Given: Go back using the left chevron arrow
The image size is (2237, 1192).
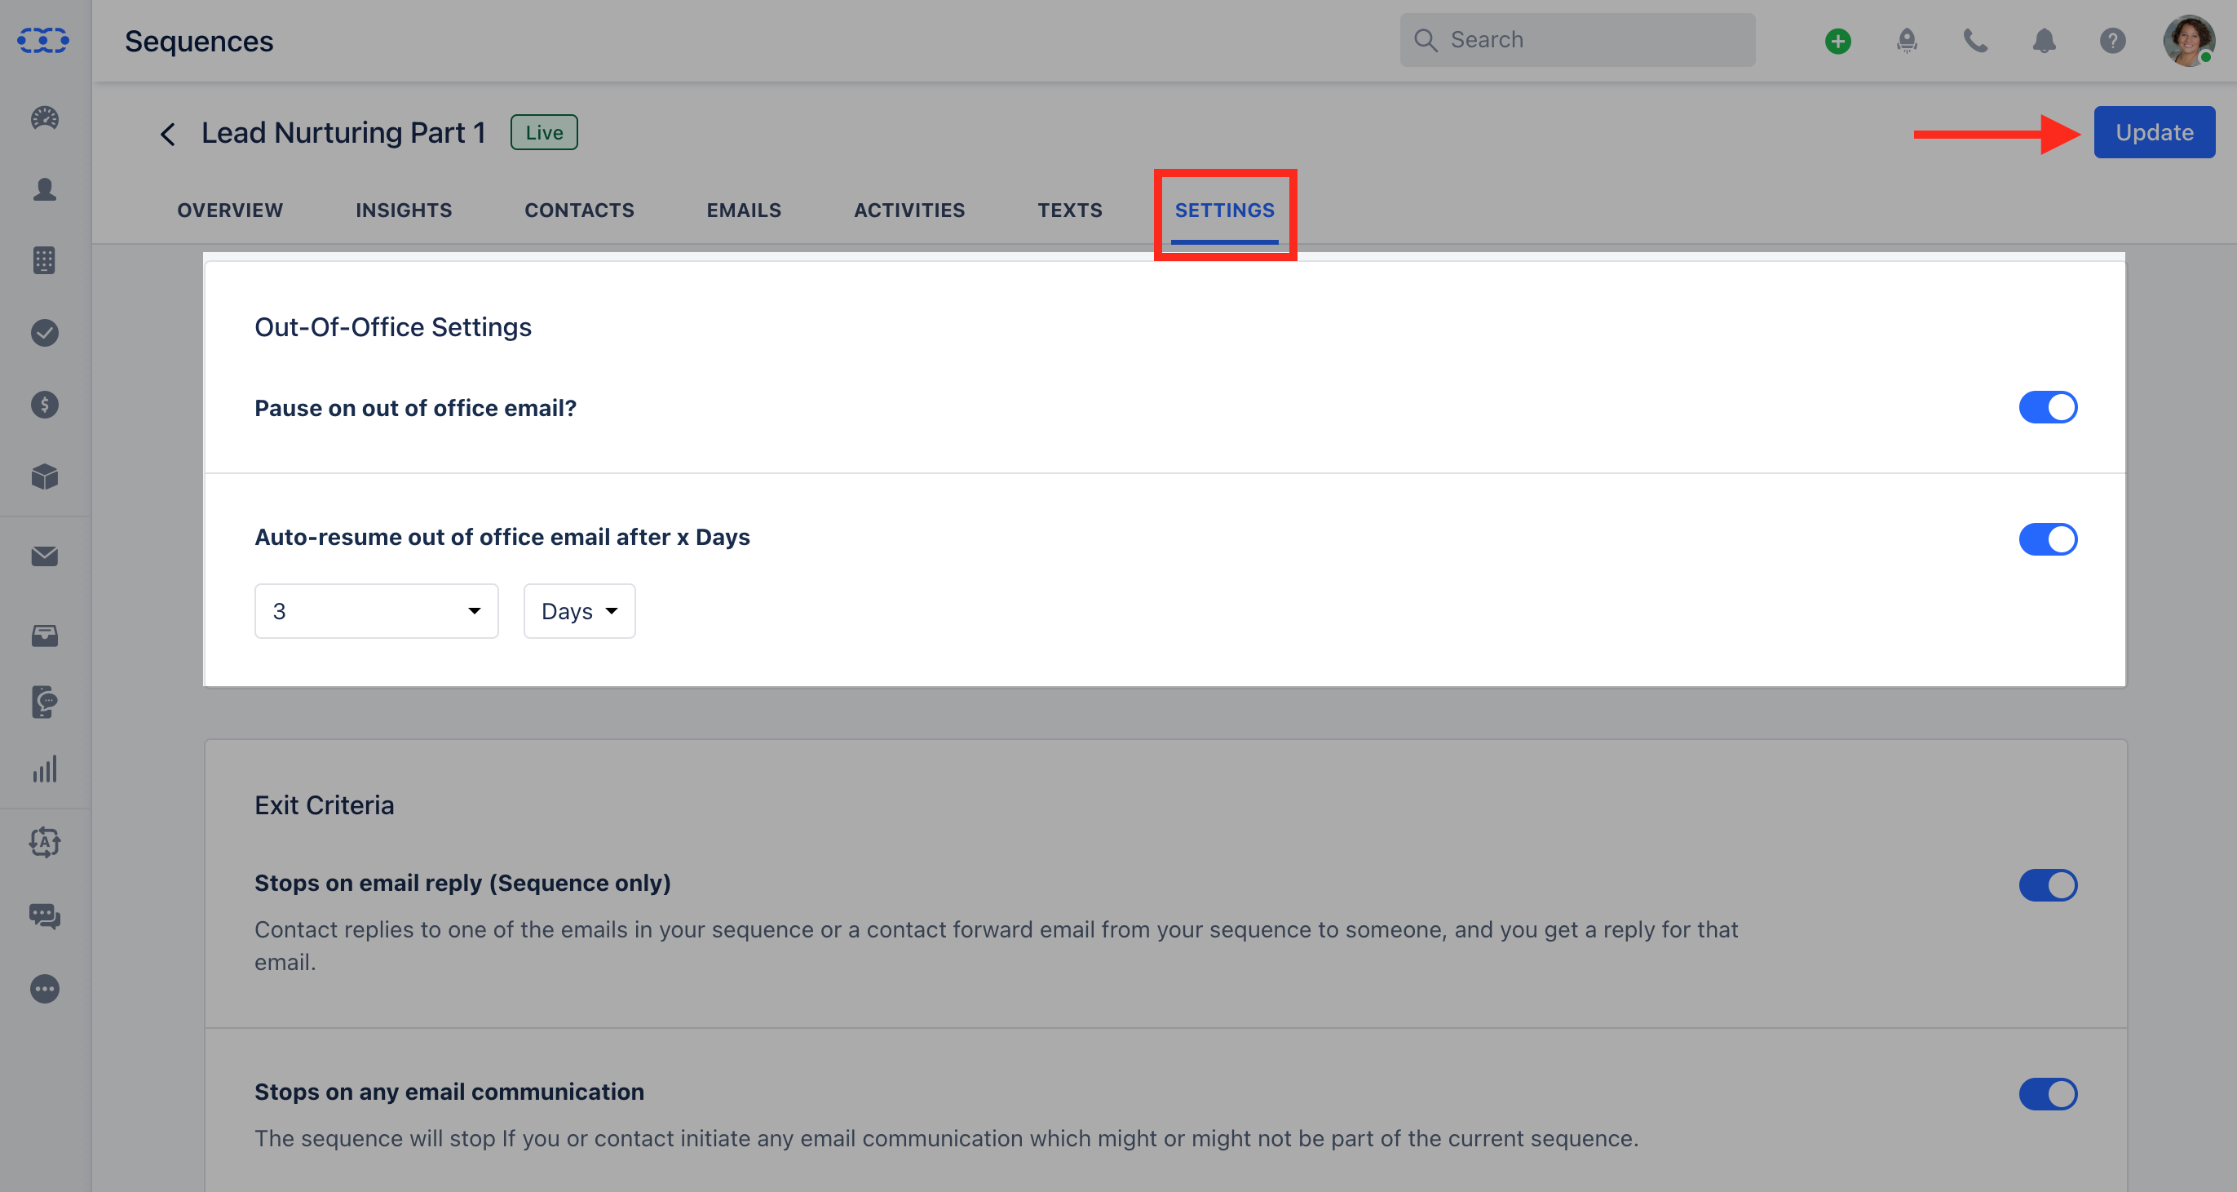Looking at the screenshot, I should 168,134.
